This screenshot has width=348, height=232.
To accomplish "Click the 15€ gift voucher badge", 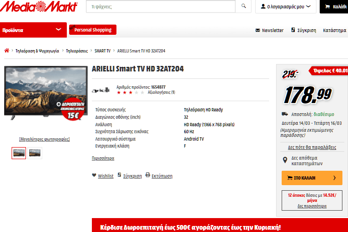I will tap(73, 110).
